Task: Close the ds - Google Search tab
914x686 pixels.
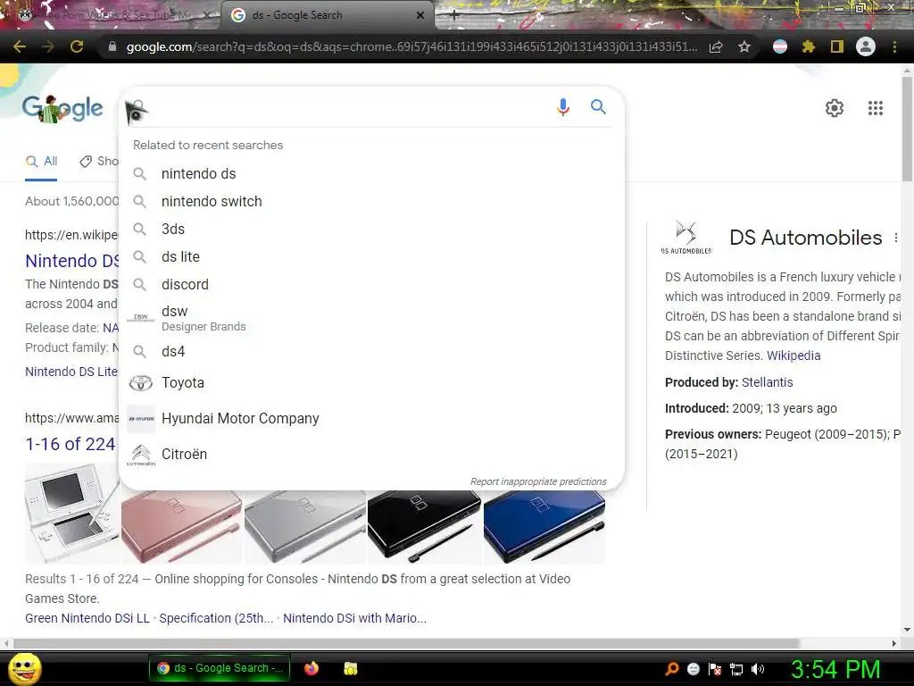Action: click(420, 15)
